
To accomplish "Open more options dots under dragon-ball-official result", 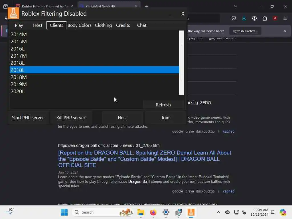I will [x=219, y=191].
